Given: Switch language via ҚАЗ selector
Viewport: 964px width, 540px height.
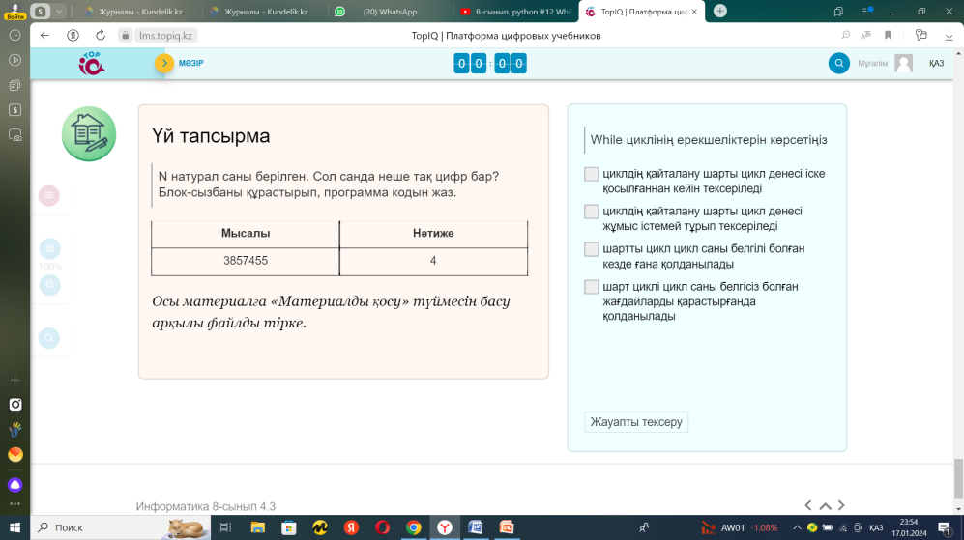Looking at the screenshot, I should click(936, 64).
